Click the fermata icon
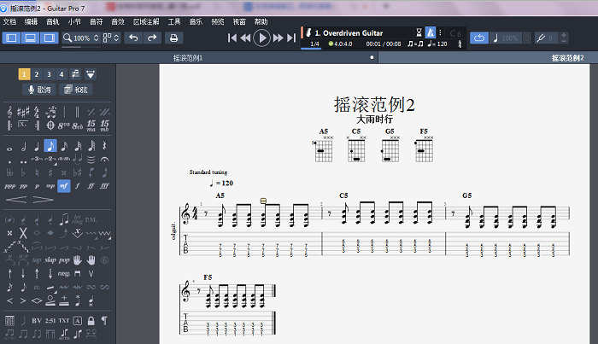This screenshot has height=344, width=598. tap(104, 160)
